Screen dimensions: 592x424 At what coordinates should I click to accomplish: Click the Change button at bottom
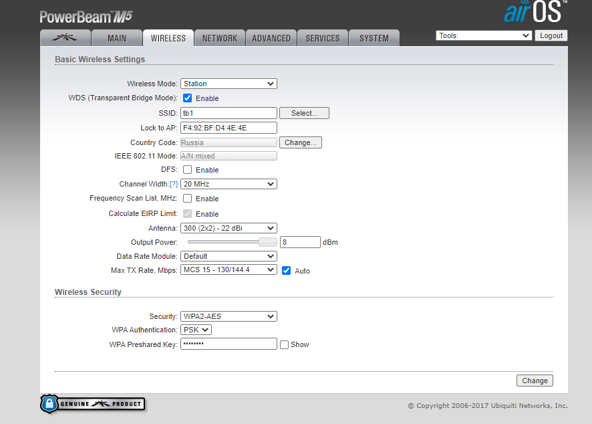pos(535,381)
